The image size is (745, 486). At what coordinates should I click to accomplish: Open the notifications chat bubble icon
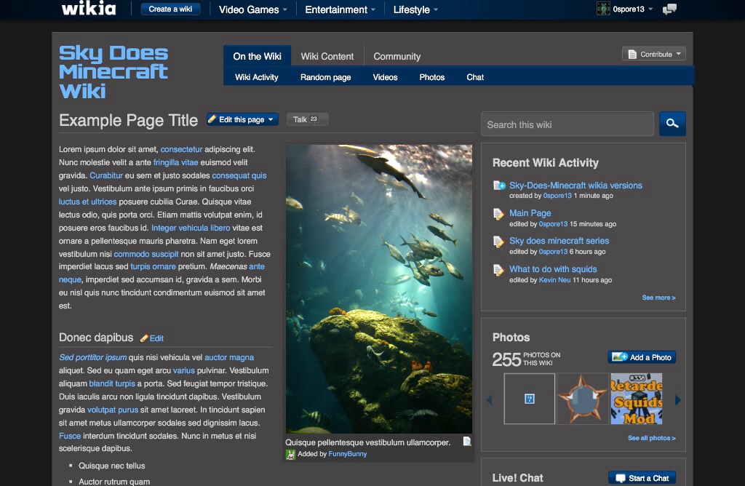(x=669, y=9)
